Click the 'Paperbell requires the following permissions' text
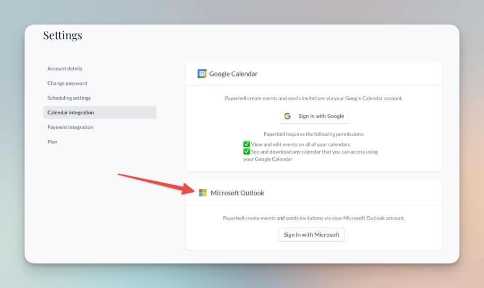Screen dimensions: 484x288 tap(314, 134)
